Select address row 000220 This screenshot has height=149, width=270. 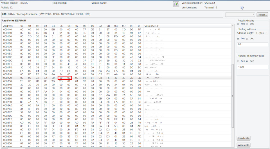[x=117, y=78]
